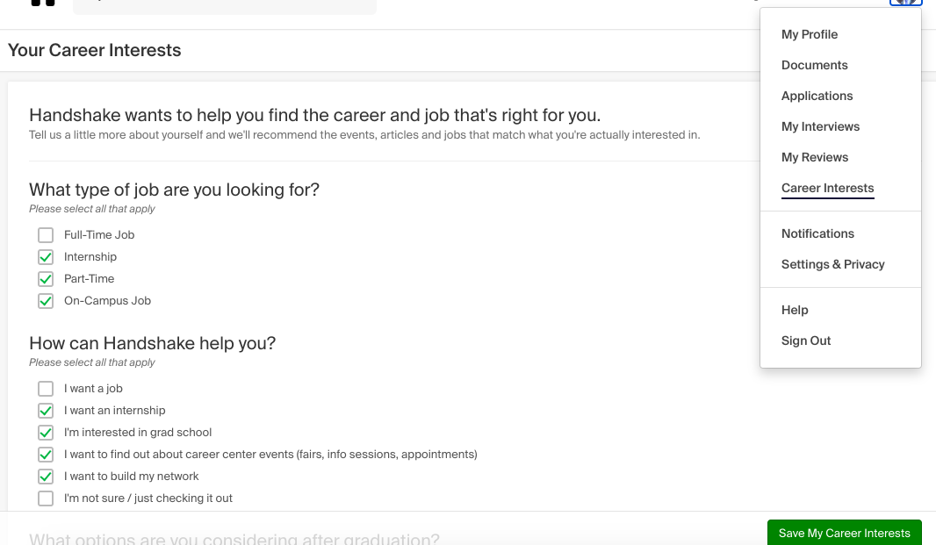Uncheck the Internship checkbox
Screen dimensions: 936x545
46,257
